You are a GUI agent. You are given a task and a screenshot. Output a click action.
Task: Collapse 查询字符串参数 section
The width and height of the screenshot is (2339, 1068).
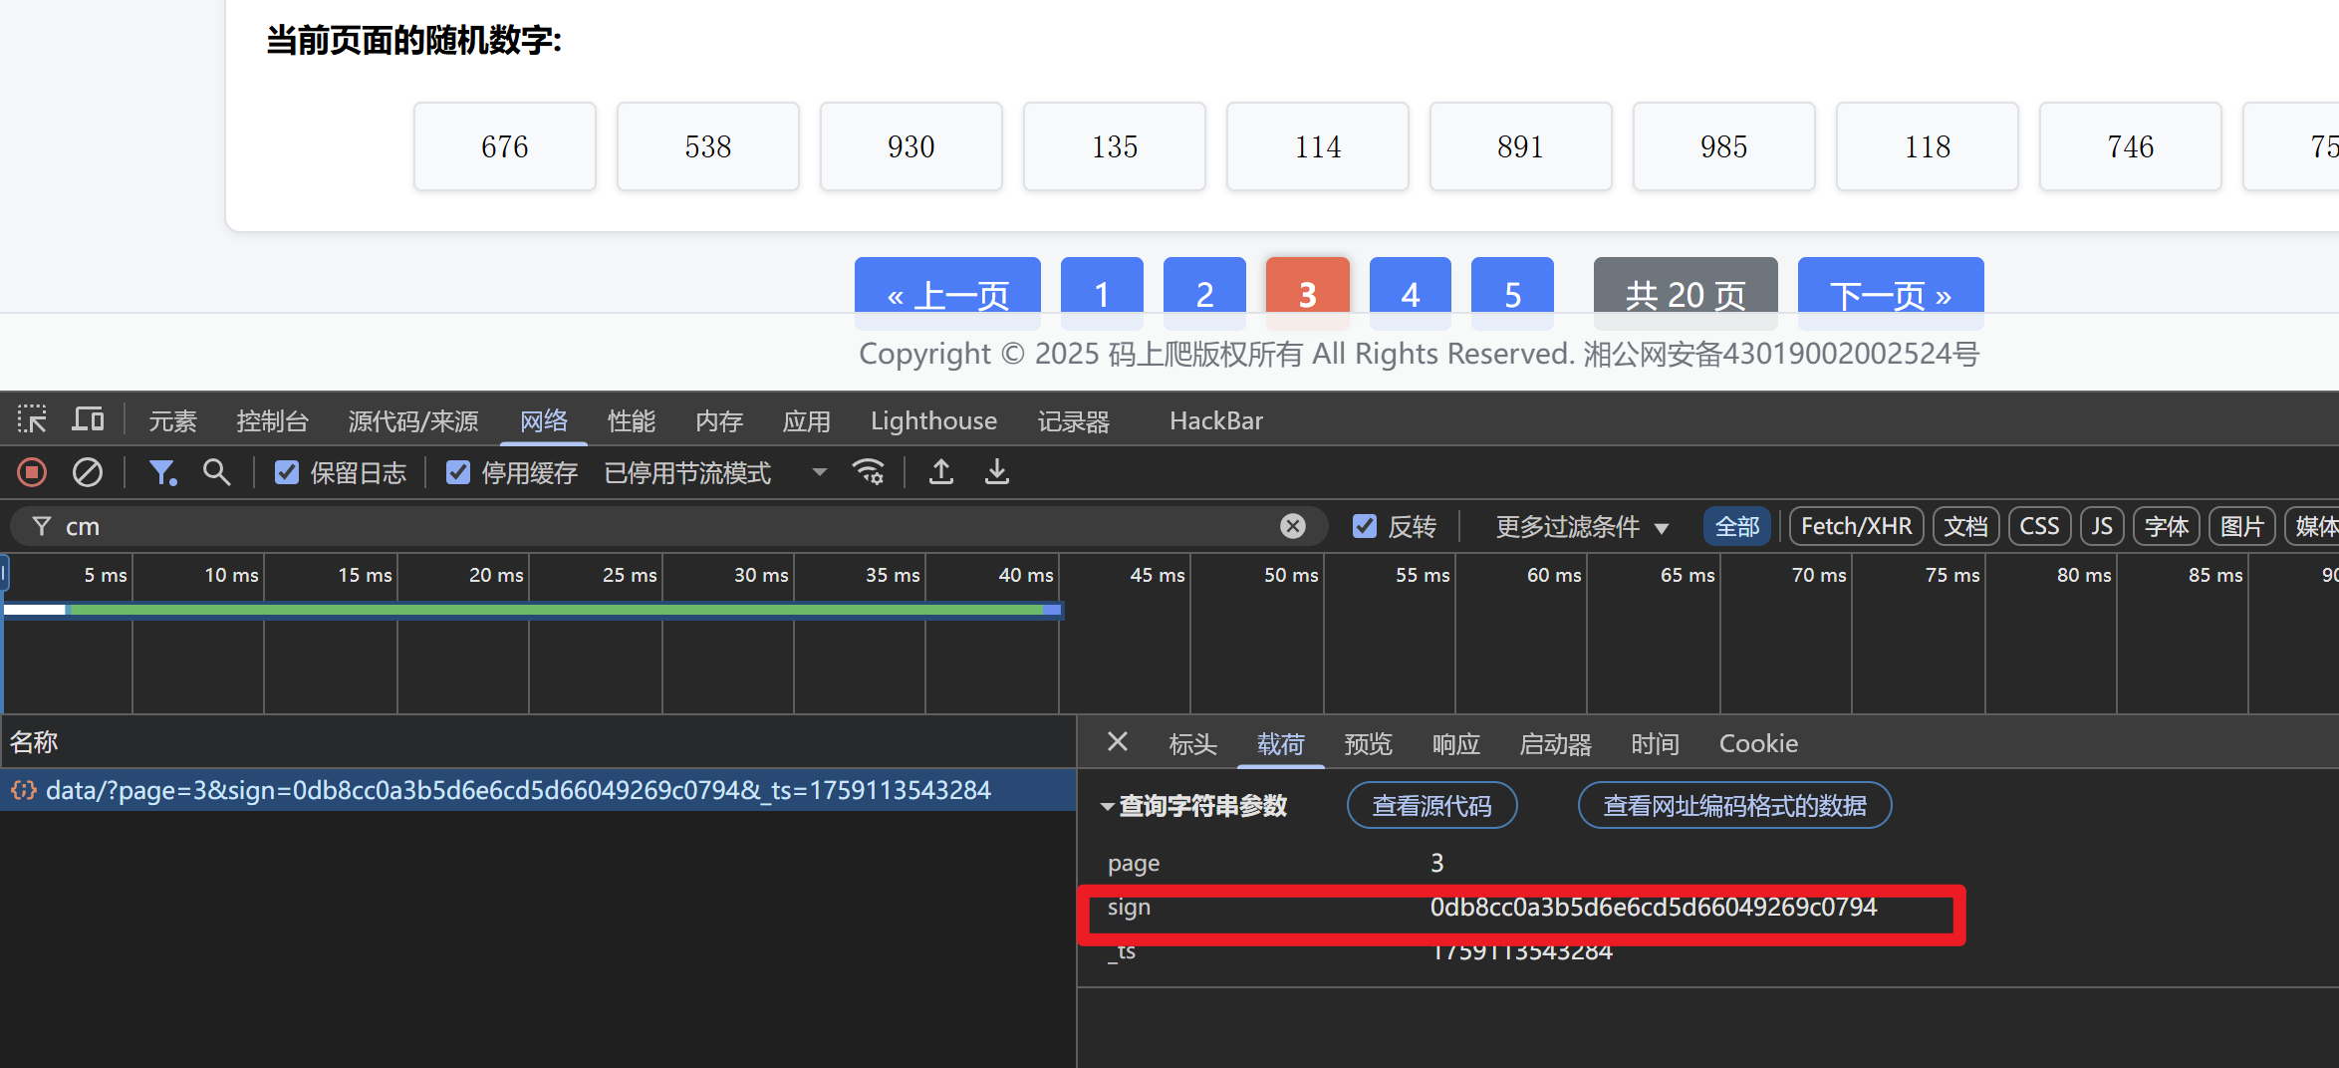1107,806
